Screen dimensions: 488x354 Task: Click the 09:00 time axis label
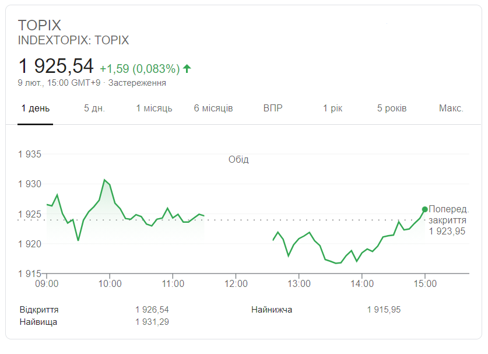click(x=47, y=283)
